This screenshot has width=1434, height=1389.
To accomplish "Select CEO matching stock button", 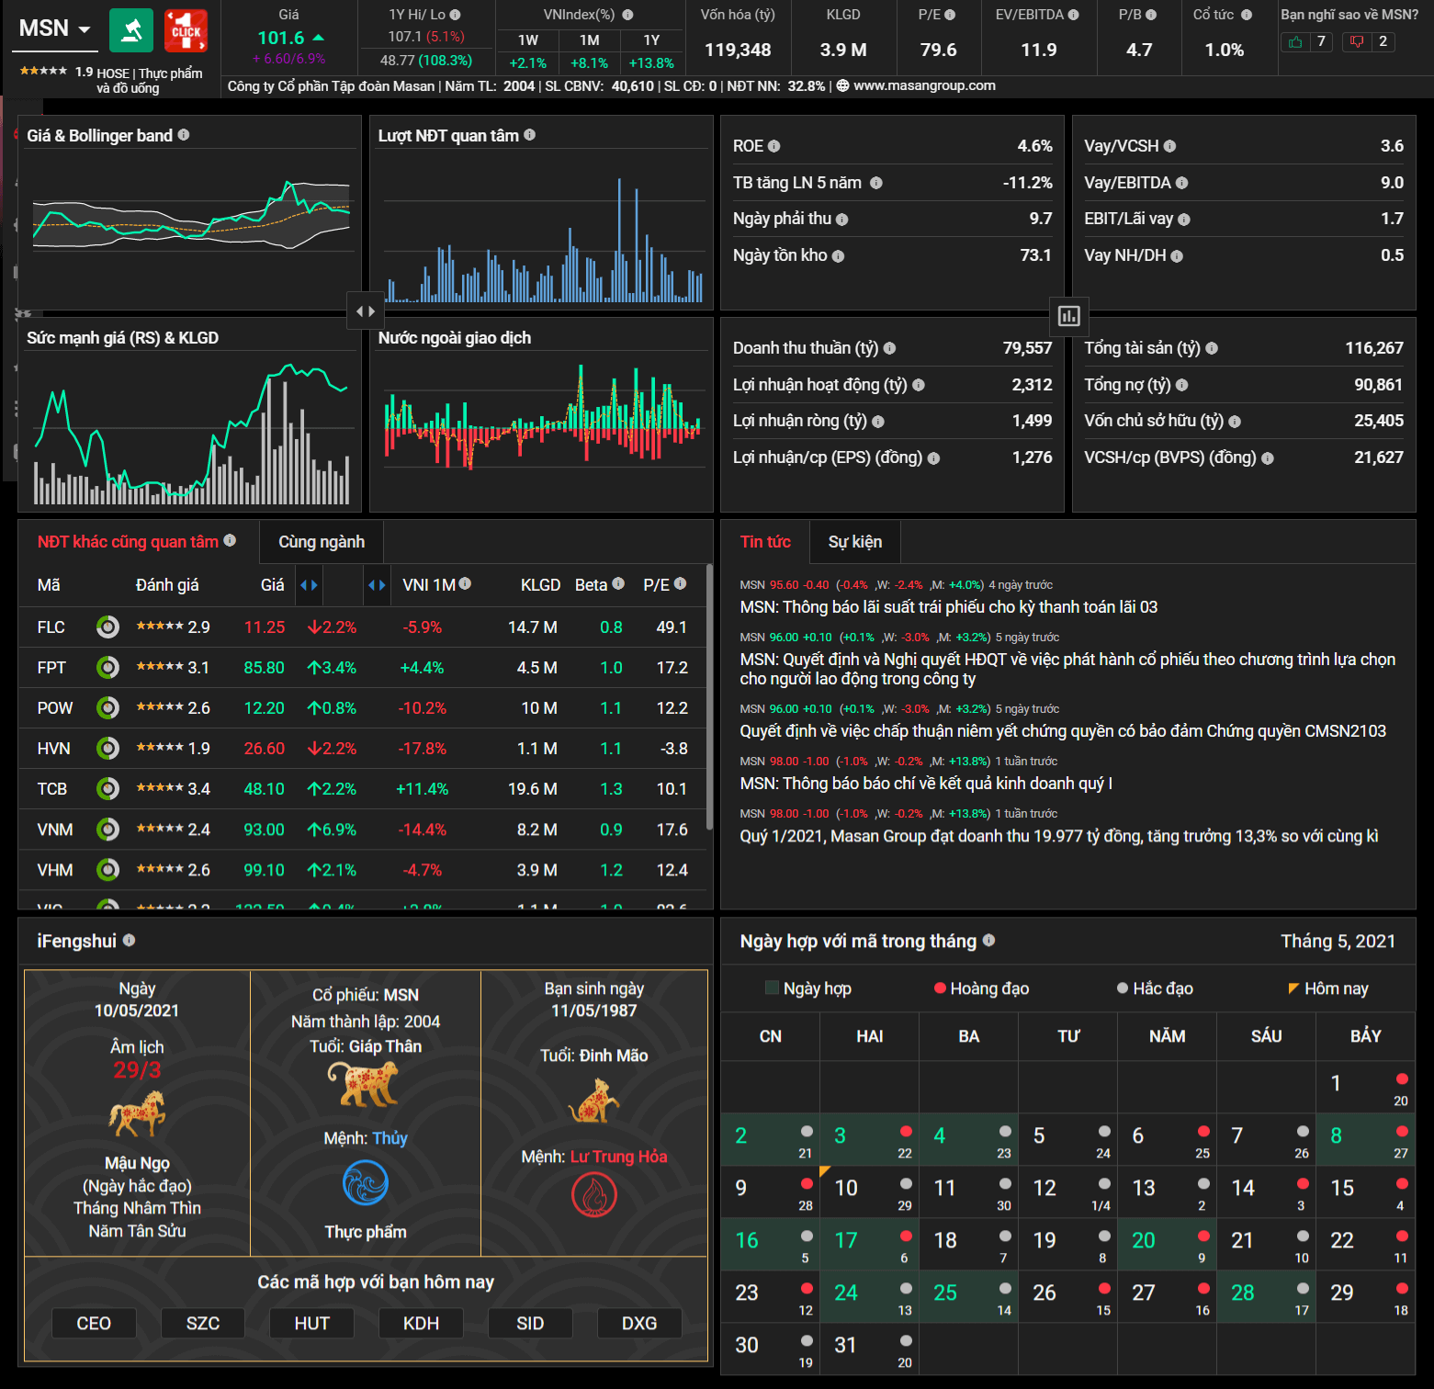I will click(94, 1323).
